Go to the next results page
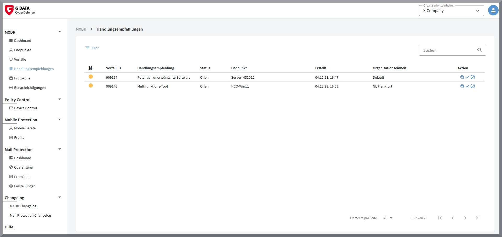The image size is (502, 237). (x=465, y=218)
